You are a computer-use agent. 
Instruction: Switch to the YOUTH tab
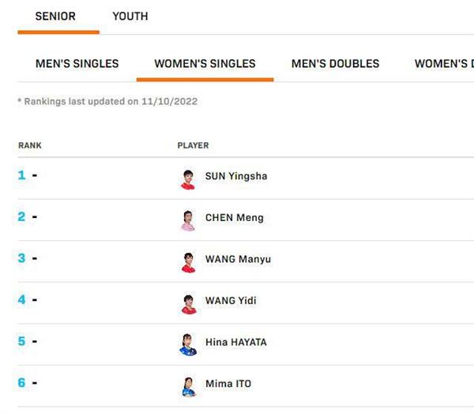coord(130,17)
